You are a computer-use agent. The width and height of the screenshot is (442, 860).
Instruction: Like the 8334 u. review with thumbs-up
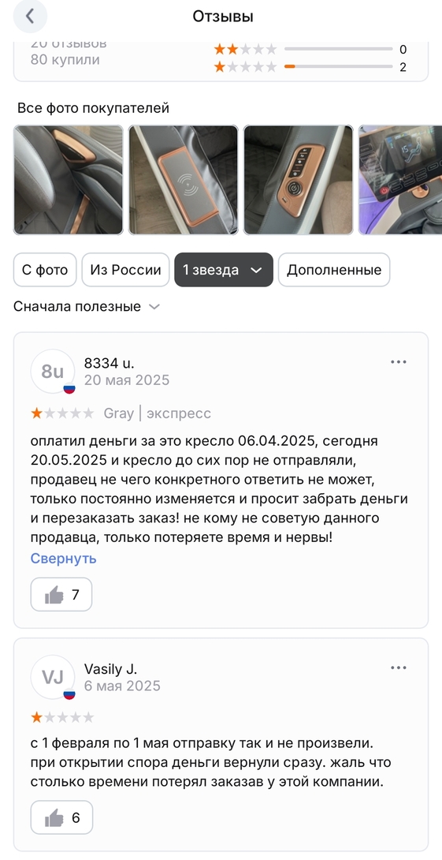pos(61,595)
